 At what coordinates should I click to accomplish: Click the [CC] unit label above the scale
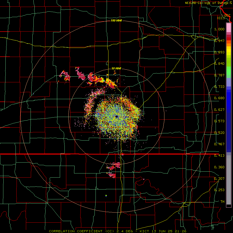tap(221, 18)
